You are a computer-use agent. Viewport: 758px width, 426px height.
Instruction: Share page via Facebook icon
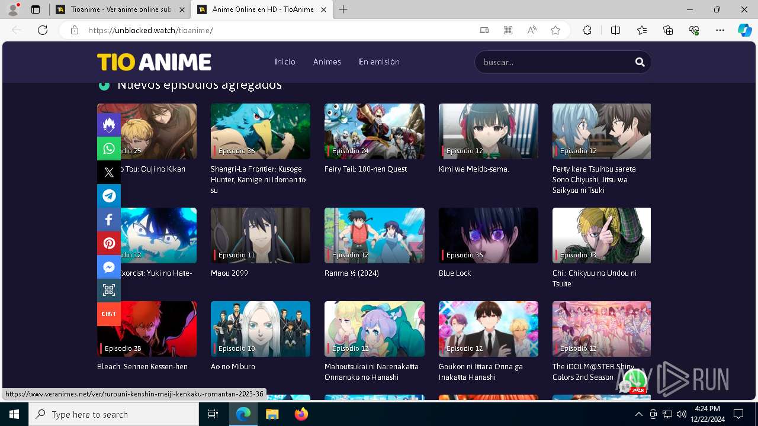(x=109, y=220)
